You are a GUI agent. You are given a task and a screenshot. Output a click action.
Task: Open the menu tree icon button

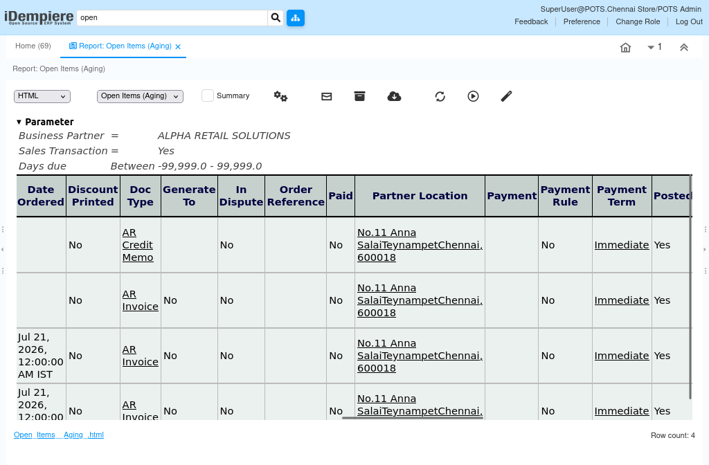click(x=295, y=18)
